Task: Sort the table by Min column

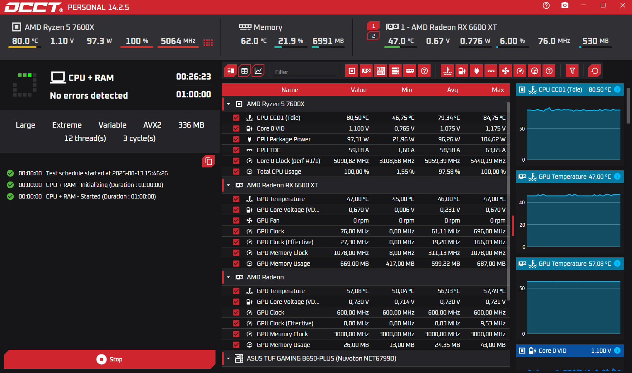Action: tap(407, 90)
